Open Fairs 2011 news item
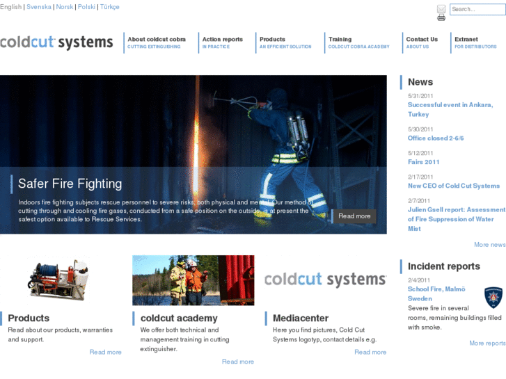506x379 pixels. pos(423,162)
